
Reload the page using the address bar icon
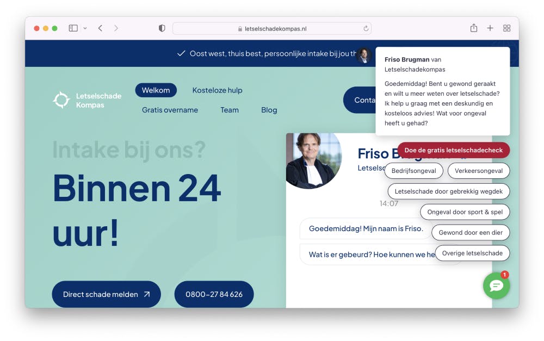364,28
